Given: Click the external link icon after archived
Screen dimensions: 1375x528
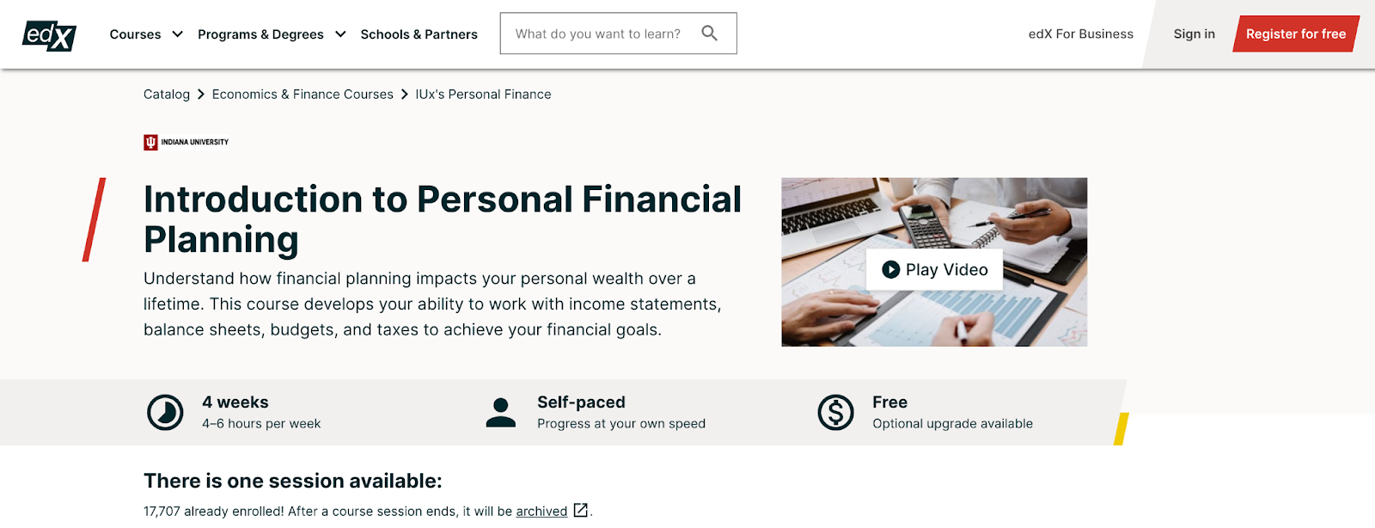Looking at the screenshot, I should point(581,510).
